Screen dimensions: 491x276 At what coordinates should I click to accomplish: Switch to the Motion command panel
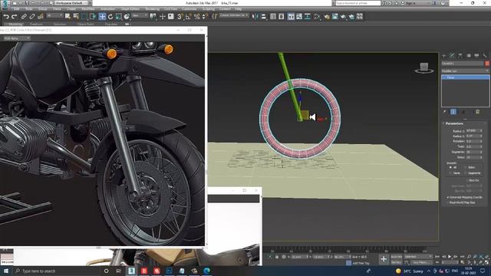tap(469, 56)
